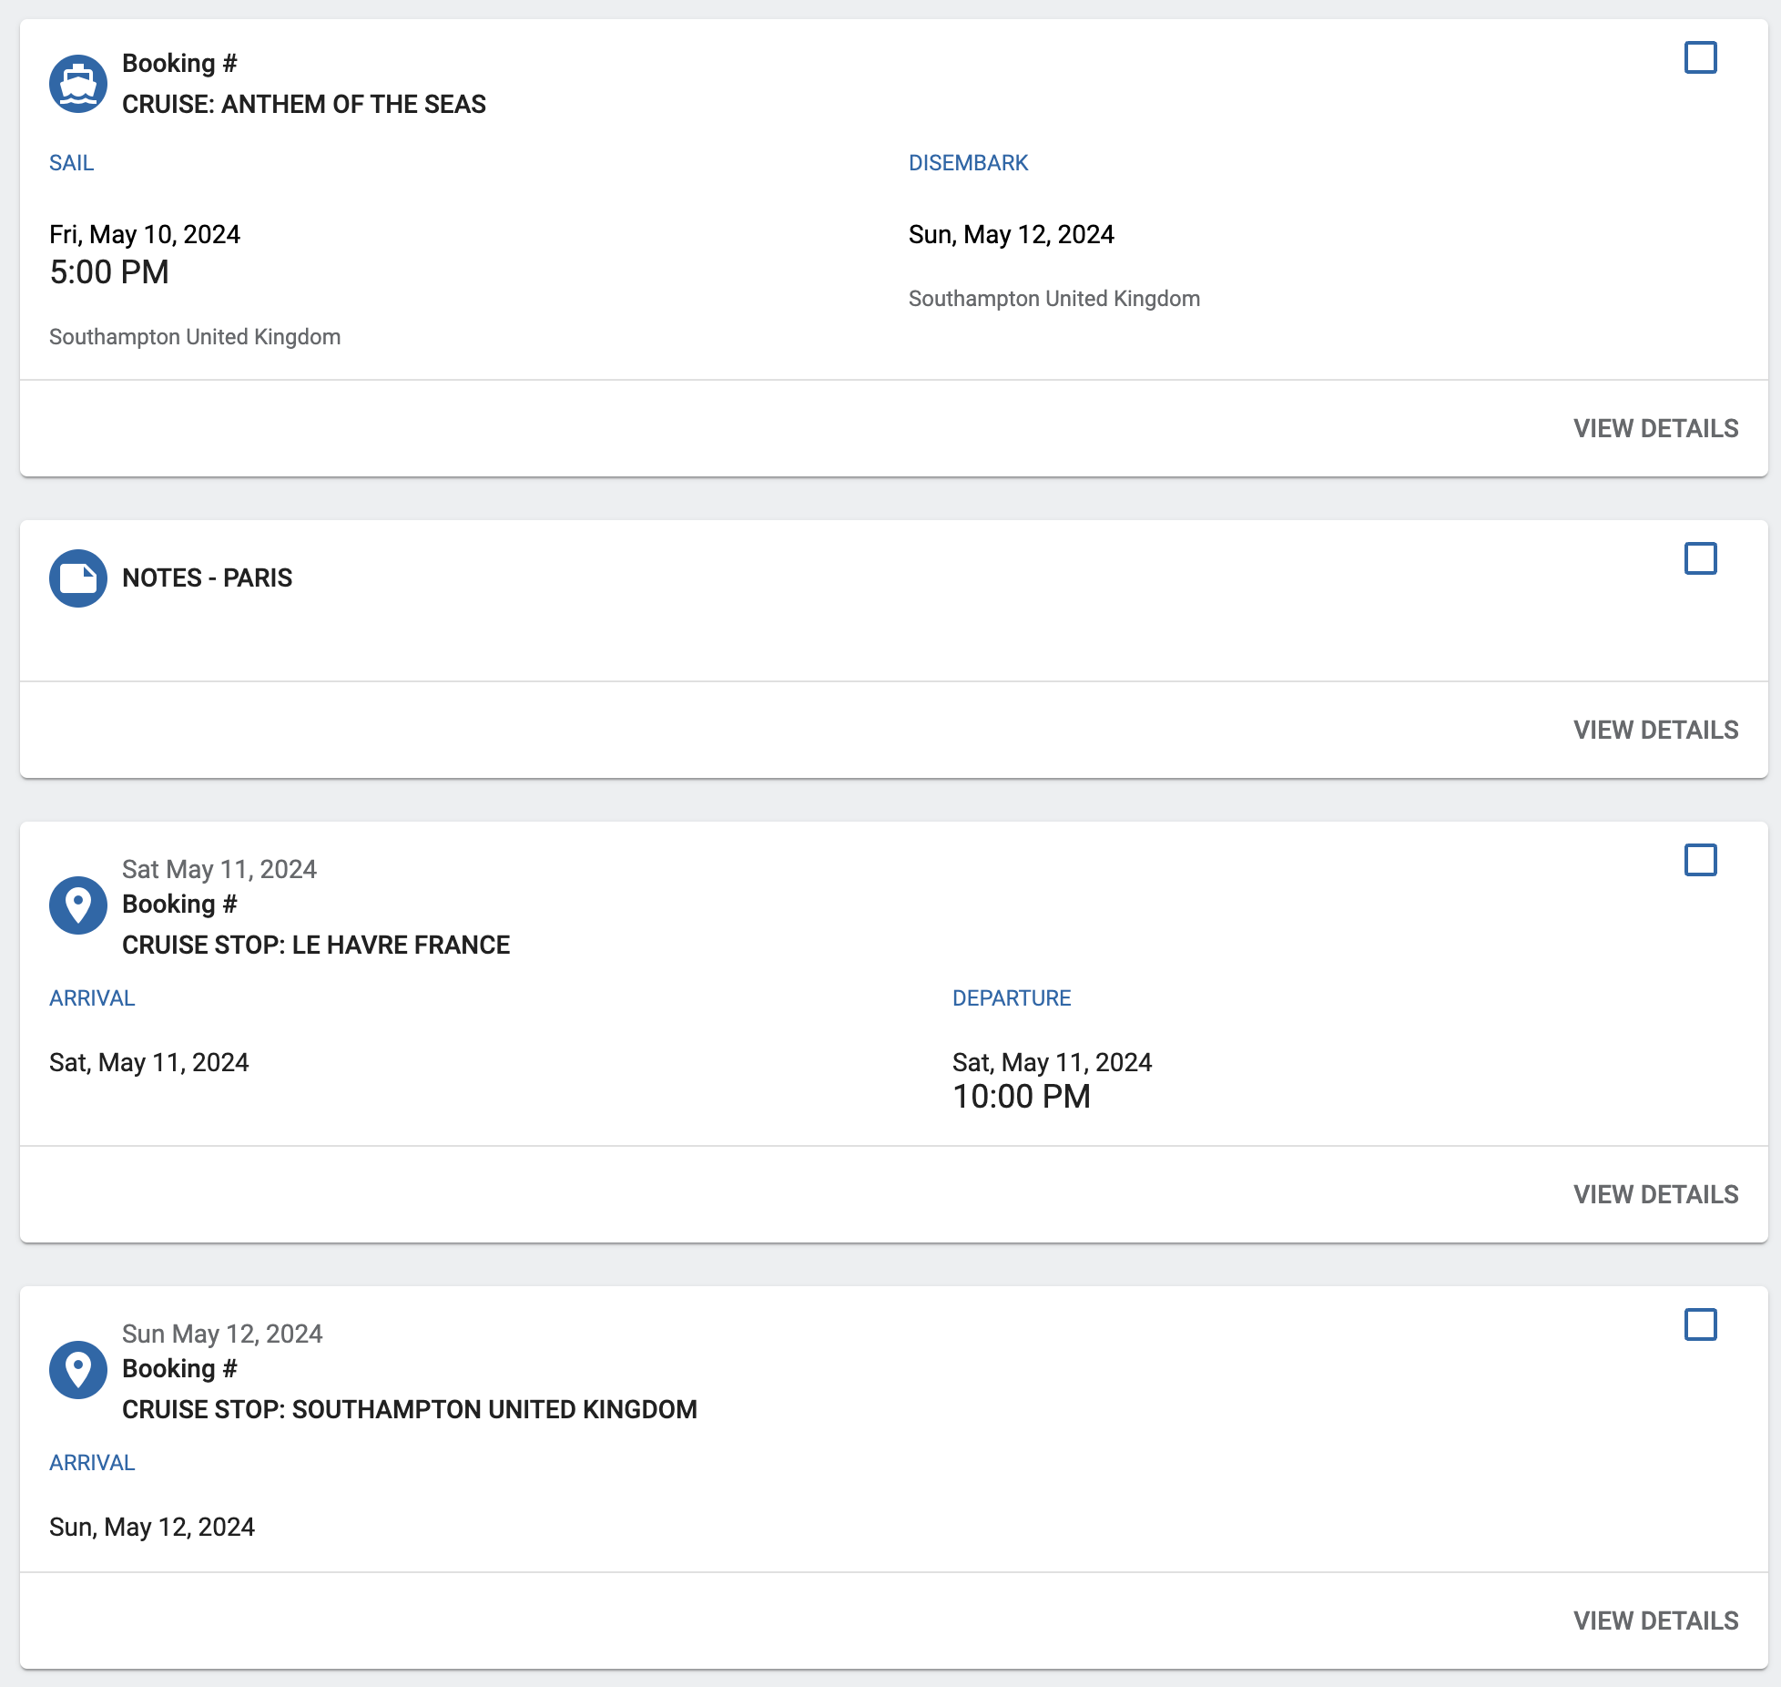Click the Cruise: Anthem of the Seas title

[x=304, y=104]
